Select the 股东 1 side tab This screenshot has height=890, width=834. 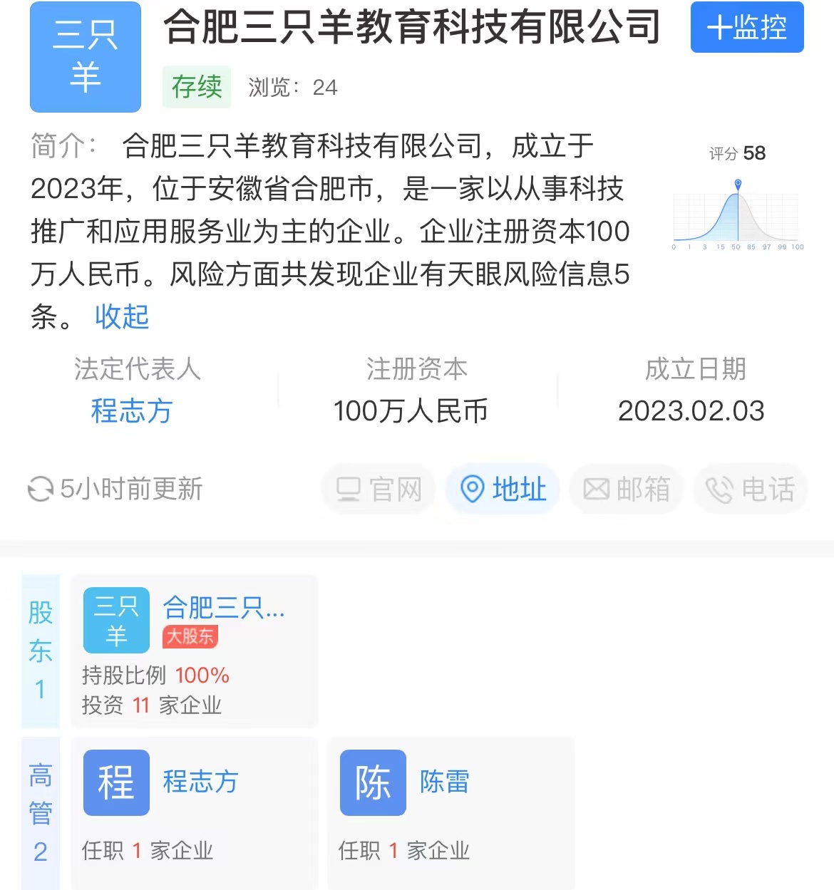[41, 650]
